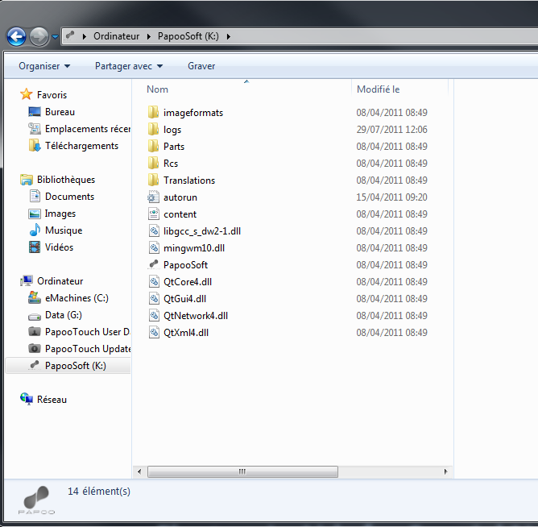The height and width of the screenshot is (527, 538).
Task: Sort by the Nom column header
Action: pos(157,89)
